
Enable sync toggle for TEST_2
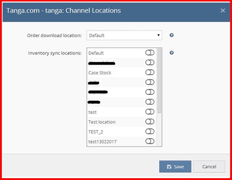pyautogui.click(x=150, y=132)
